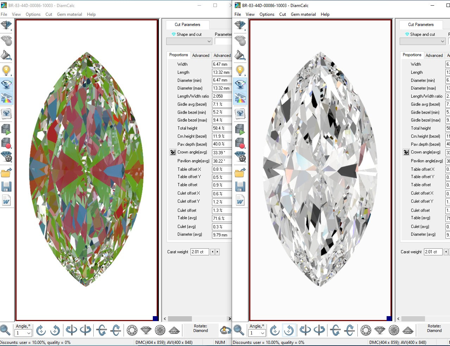Image resolution: width=450 pixels, height=346 pixels.
Task: Click the floppy disk save icon, left window
Action: click(x=6, y=187)
